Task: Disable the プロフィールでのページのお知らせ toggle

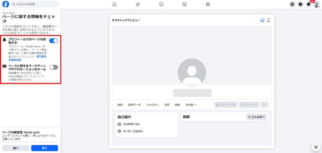Action: coord(53,40)
